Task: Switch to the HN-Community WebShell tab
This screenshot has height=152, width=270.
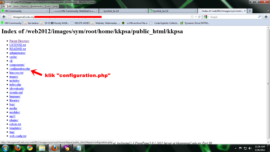Action: coord(74,11)
